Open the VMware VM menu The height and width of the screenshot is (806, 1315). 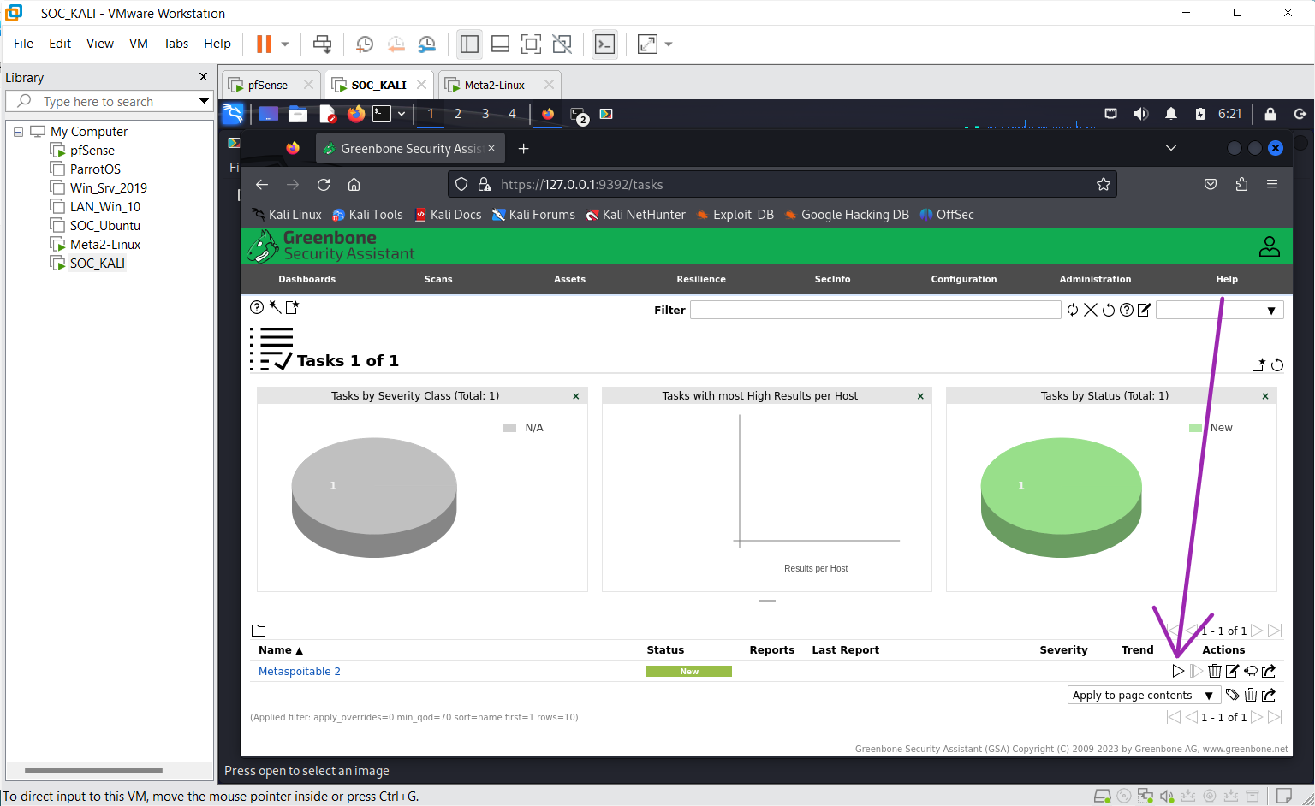pyautogui.click(x=139, y=44)
